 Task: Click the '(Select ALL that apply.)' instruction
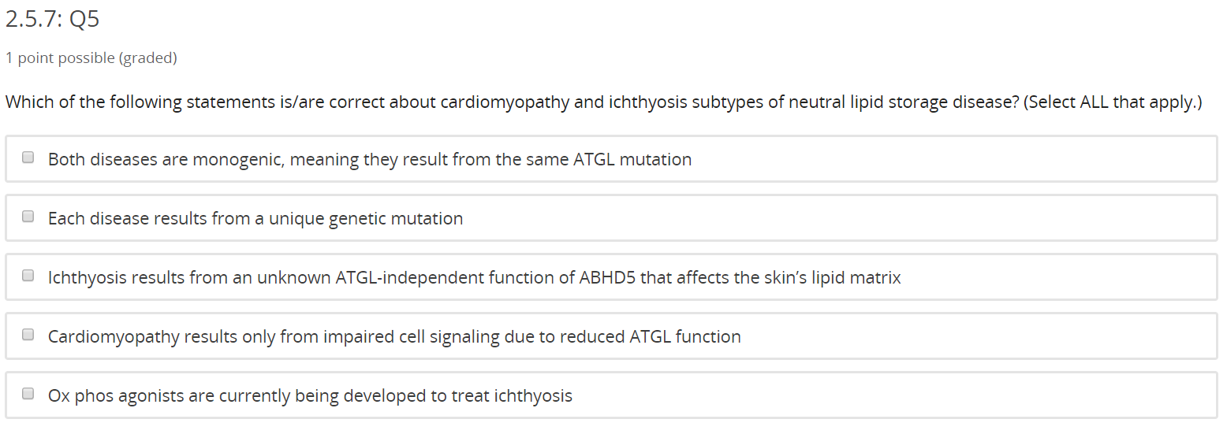1113,102
